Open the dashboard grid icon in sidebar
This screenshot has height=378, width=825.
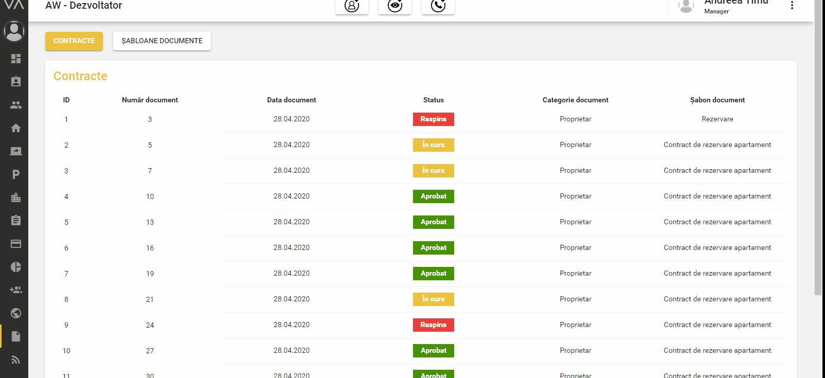pos(16,59)
